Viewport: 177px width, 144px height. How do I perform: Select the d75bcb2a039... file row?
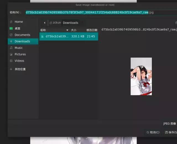point(69,36)
